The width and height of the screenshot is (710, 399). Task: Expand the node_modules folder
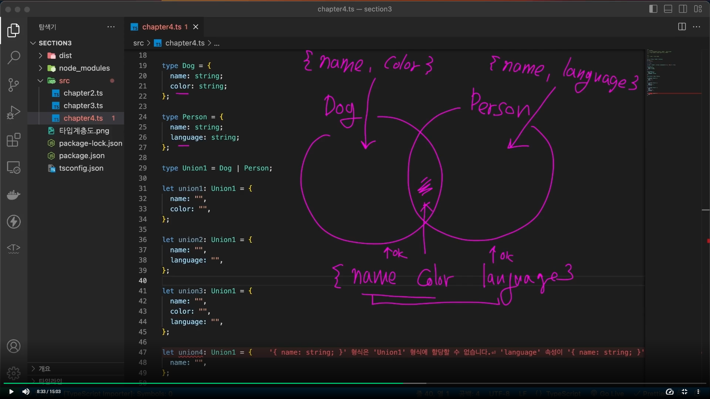(x=84, y=68)
